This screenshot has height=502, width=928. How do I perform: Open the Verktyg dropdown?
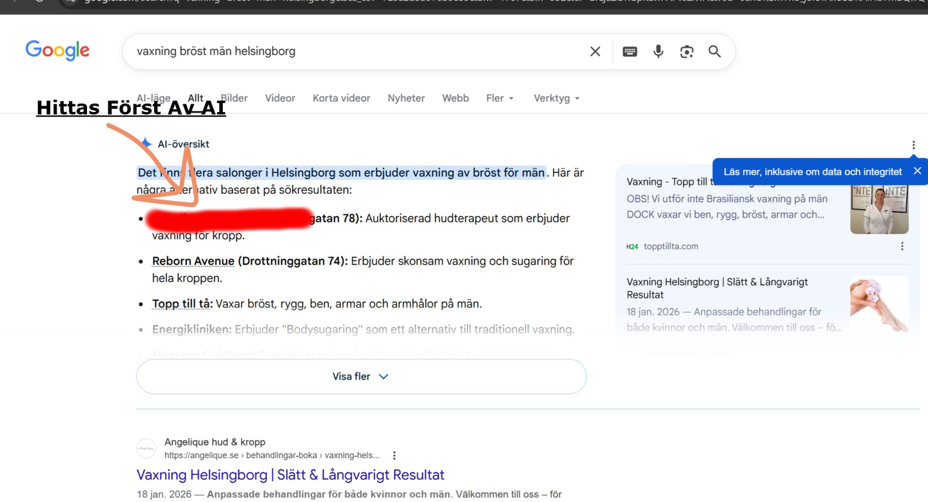[x=557, y=98]
